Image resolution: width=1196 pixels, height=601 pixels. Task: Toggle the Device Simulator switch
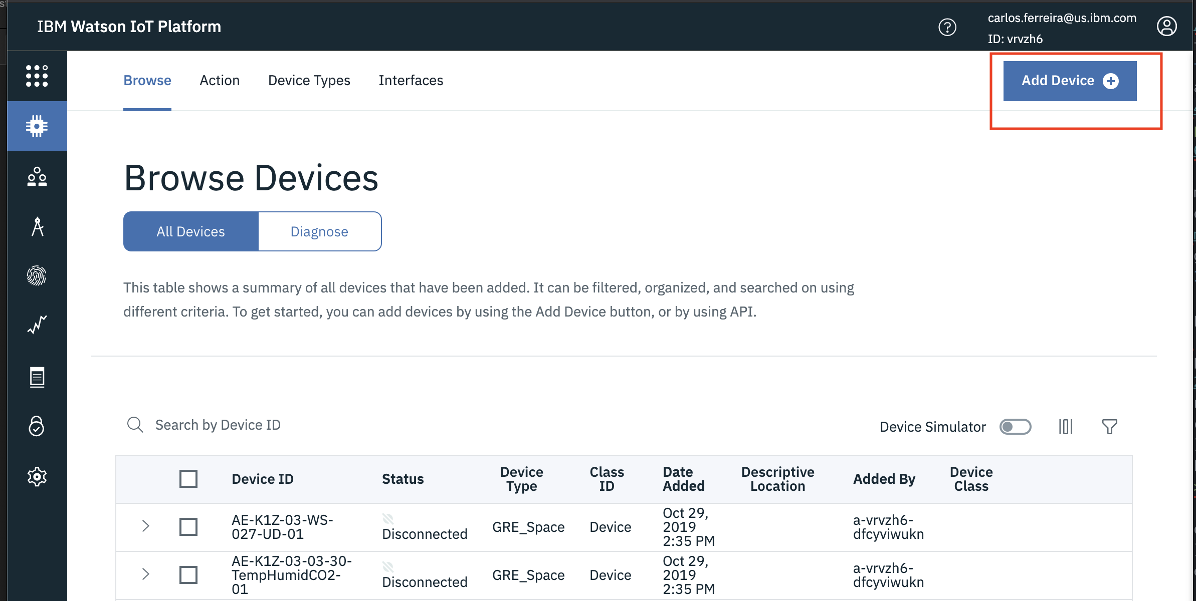(x=1015, y=427)
